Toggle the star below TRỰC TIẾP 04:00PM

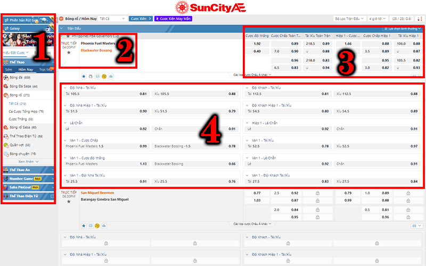coord(69,53)
